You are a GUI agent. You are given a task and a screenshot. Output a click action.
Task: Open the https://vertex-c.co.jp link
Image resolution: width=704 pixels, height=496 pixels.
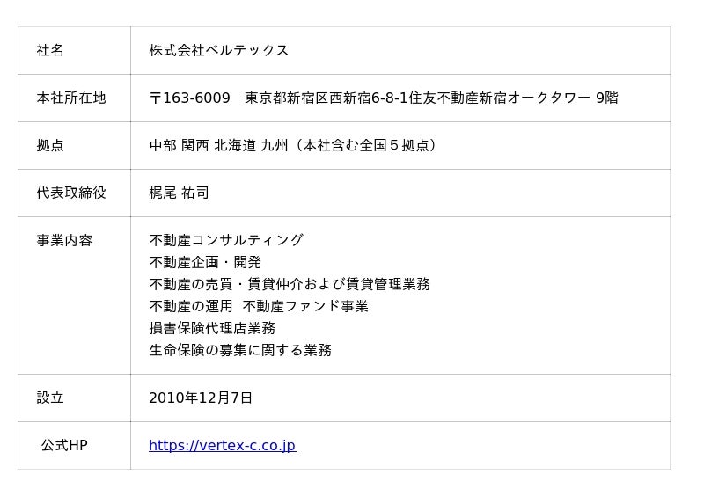pos(222,446)
